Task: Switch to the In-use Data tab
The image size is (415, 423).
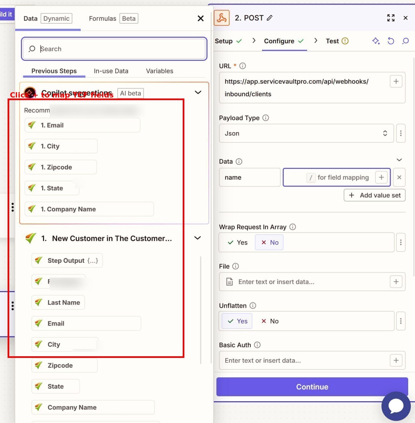Action: click(111, 71)
